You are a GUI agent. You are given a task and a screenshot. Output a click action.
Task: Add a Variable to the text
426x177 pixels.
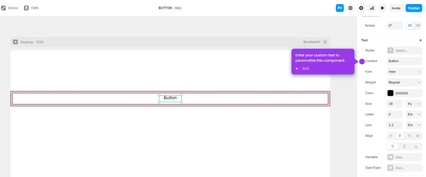tap(404, 157)
